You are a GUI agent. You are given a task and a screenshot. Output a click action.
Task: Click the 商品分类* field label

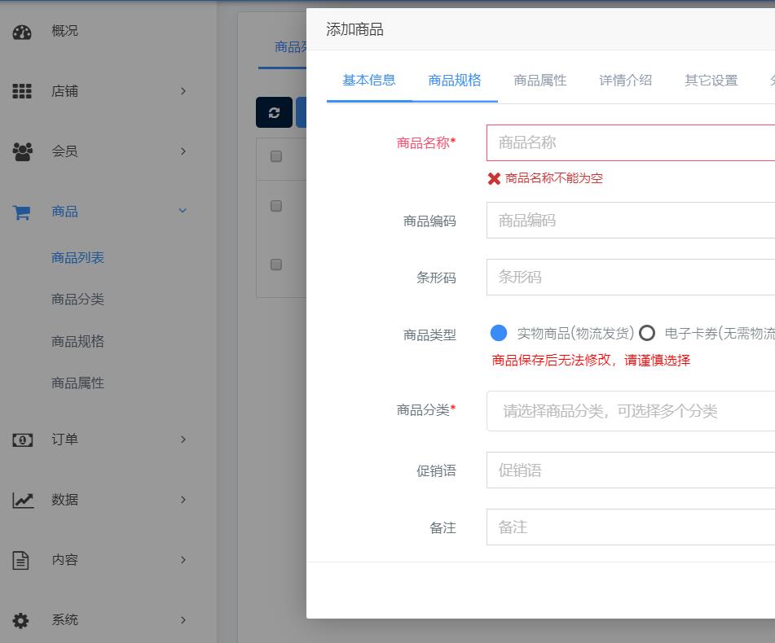[x=426, y=410]
